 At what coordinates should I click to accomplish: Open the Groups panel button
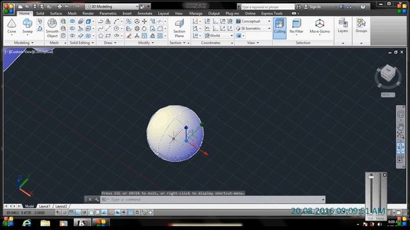[x=361, y=26]
